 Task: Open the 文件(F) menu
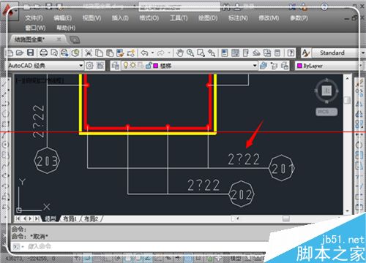tap(34, 18)
